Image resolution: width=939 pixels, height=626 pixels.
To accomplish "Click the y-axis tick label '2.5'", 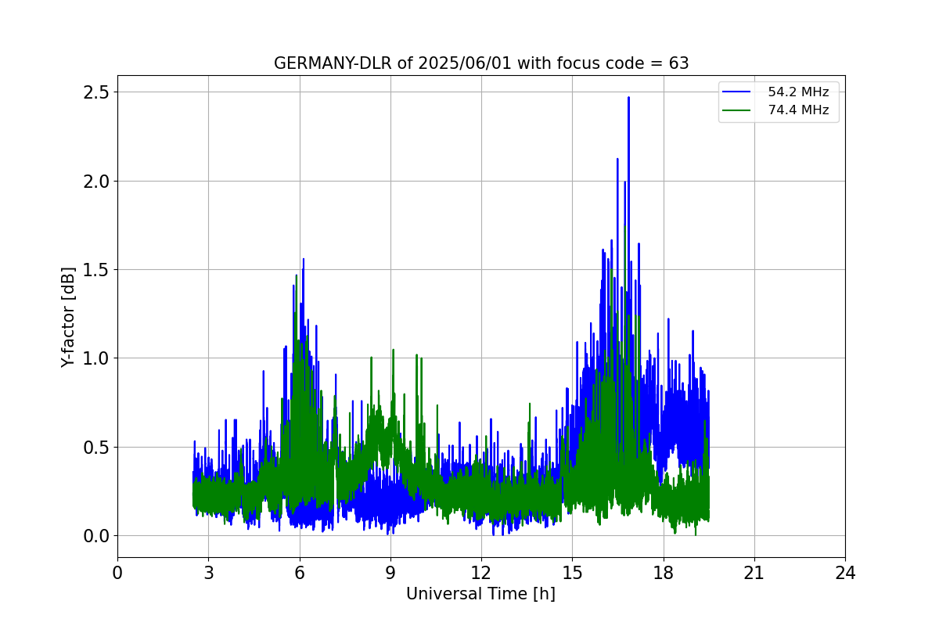I will pos(95,92).
